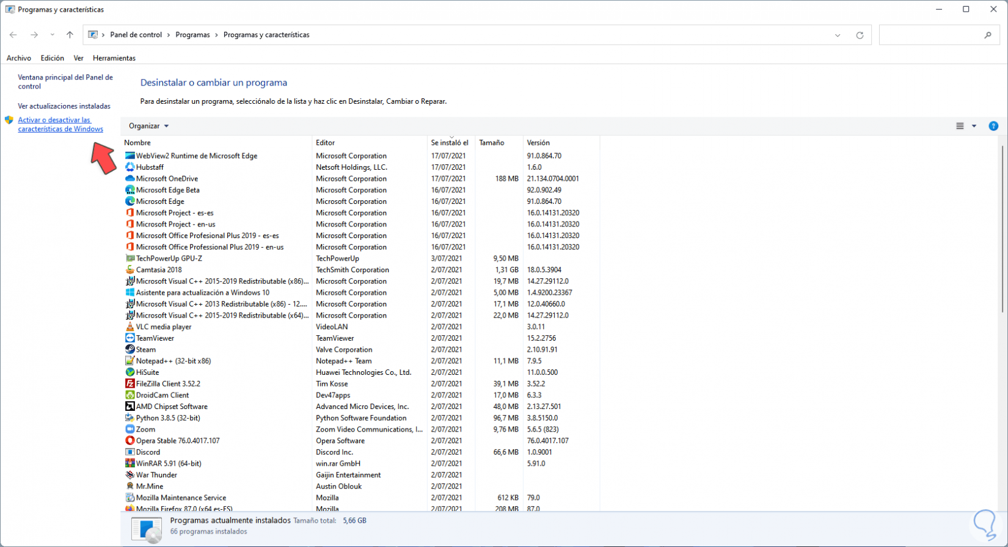
Task: Click the Refresh icon in the address bar
Action: click(x=860, y=35)
